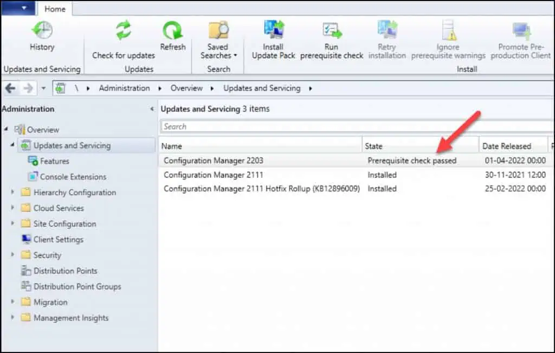Open the blue application menu dropdown

click(18, 8)
